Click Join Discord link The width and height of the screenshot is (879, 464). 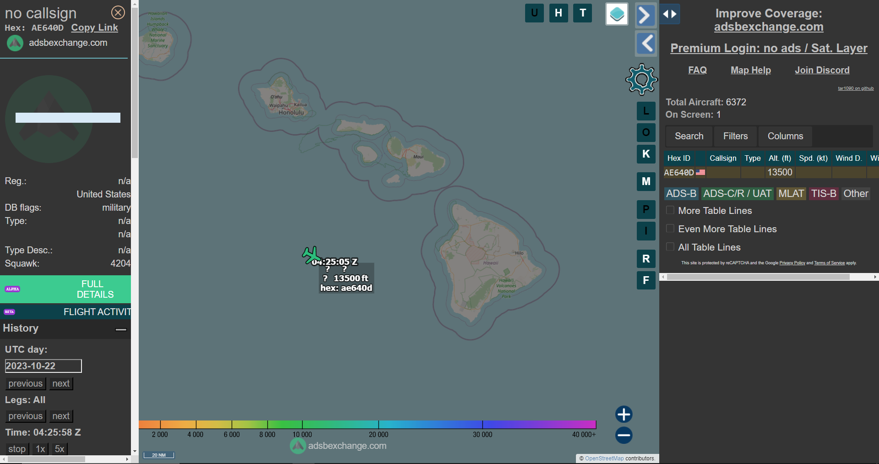tap(822, 70)
